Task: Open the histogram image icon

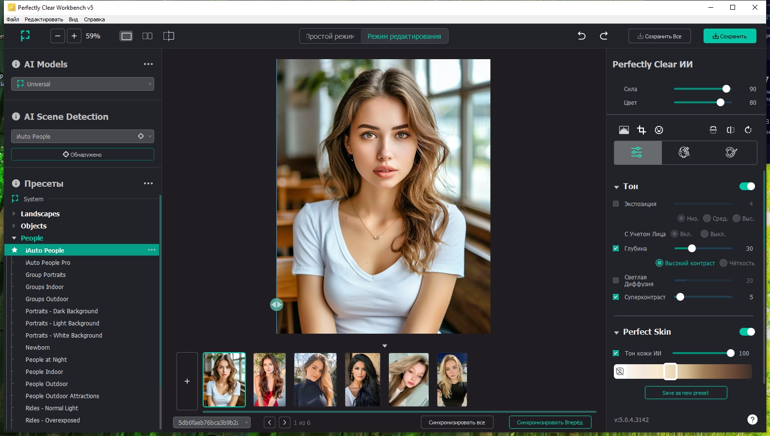Action: coord(624,130)
